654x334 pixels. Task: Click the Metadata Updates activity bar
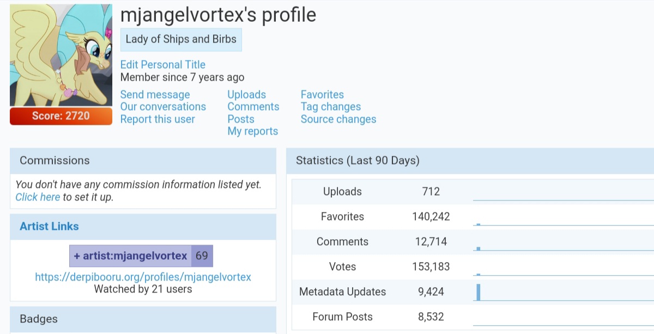pyautogui.click(x=479, y=292)
